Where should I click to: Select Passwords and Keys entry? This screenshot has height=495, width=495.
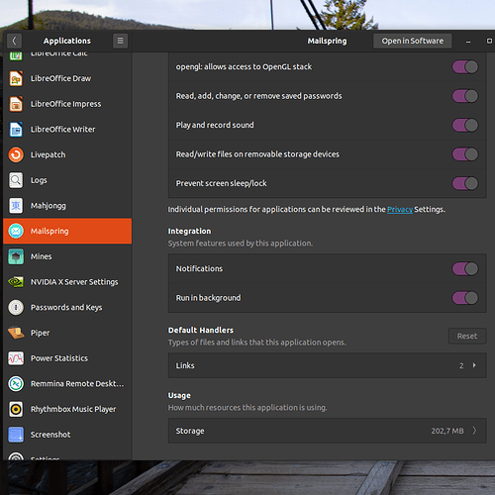67,307
